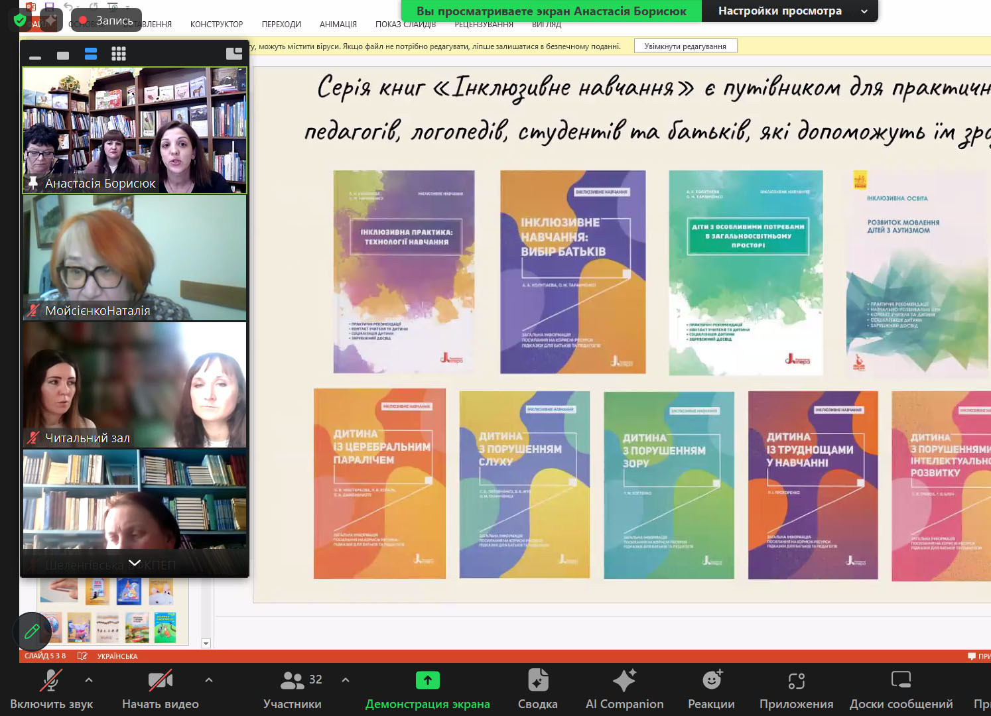Viewport: 991px width, 716px height.
Task: Open the ПОКАЗ СЛАЙДІВ ribbon tab
Action: (405, 25)
